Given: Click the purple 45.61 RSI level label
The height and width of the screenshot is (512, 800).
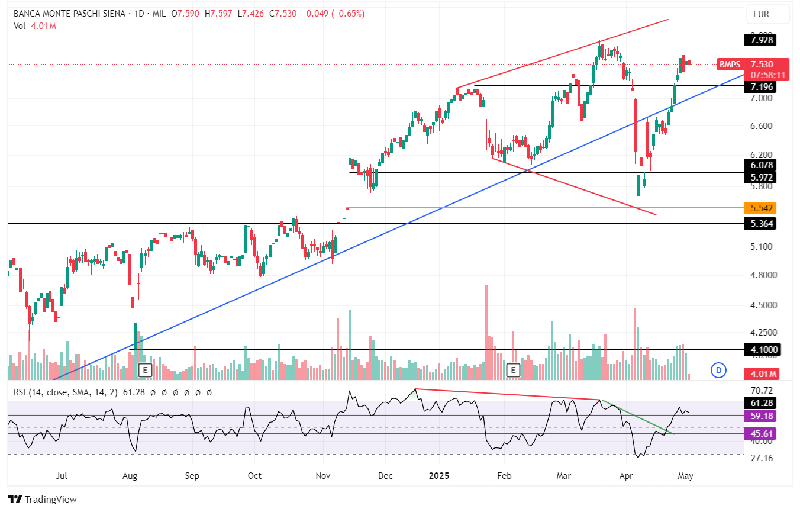Looking at the screenshot, I should [x=762, y=433].
